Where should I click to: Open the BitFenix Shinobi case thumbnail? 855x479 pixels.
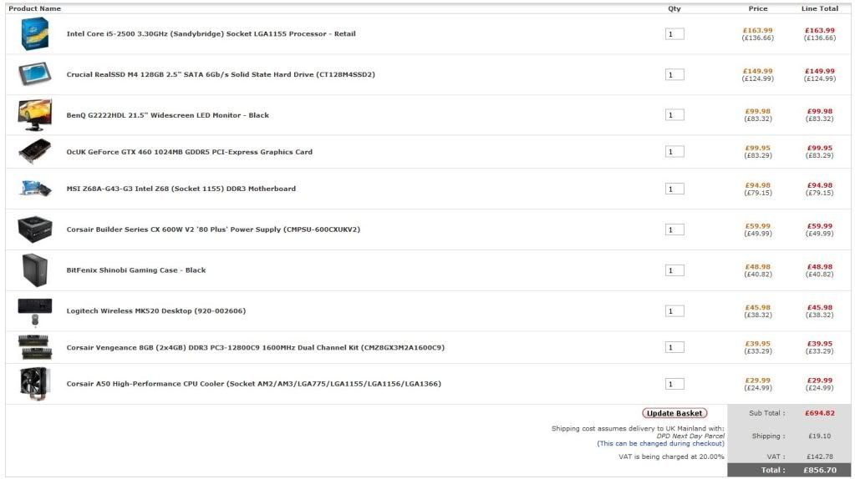[x=35, y=270]
